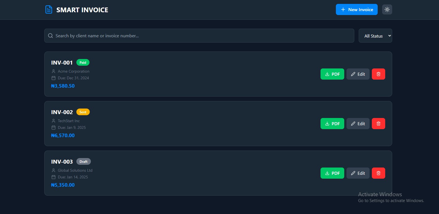Create a New Invoice
439x214 pixels.
click(356, 9)
